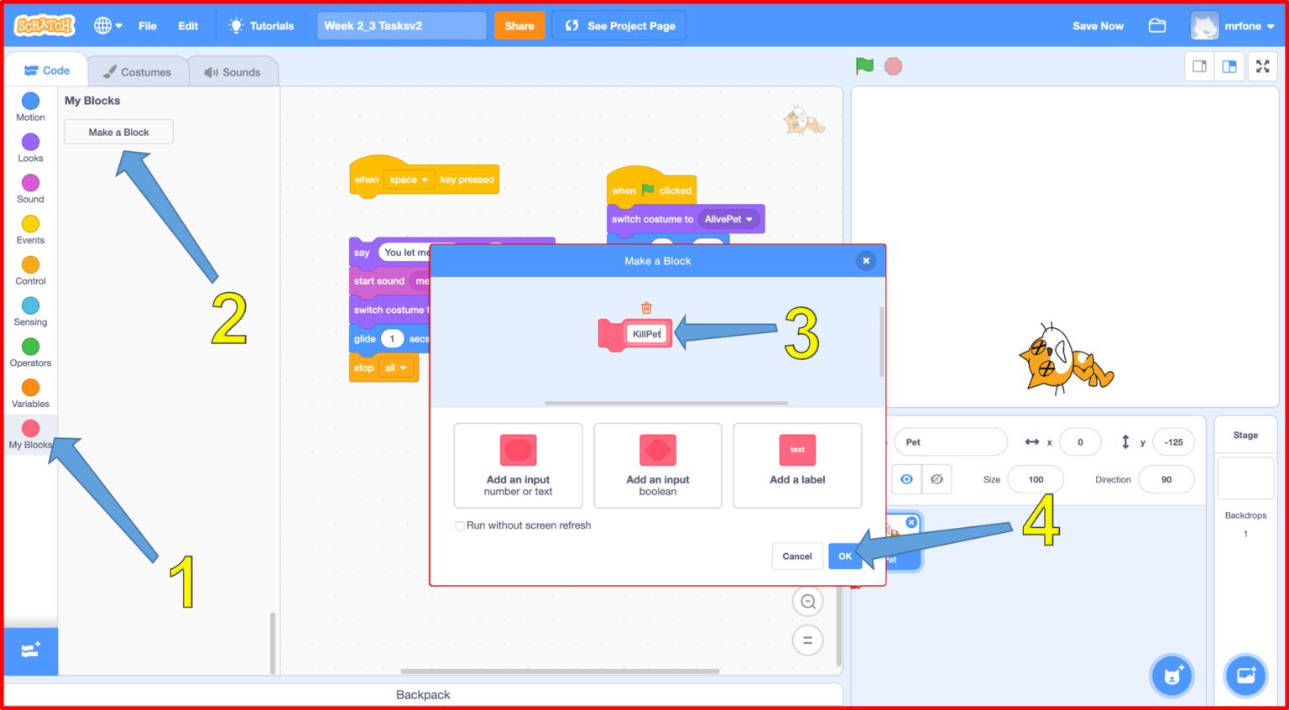Select the Events blocks category
1289x710 pixels.
click(30, 229)
